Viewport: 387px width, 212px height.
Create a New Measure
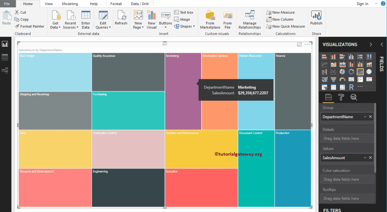(281, 12)
